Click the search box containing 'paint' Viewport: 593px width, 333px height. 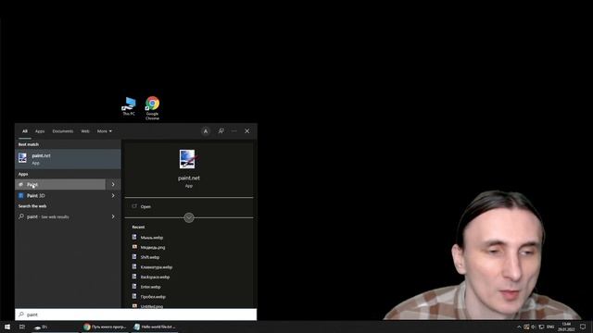coord(136,314)
